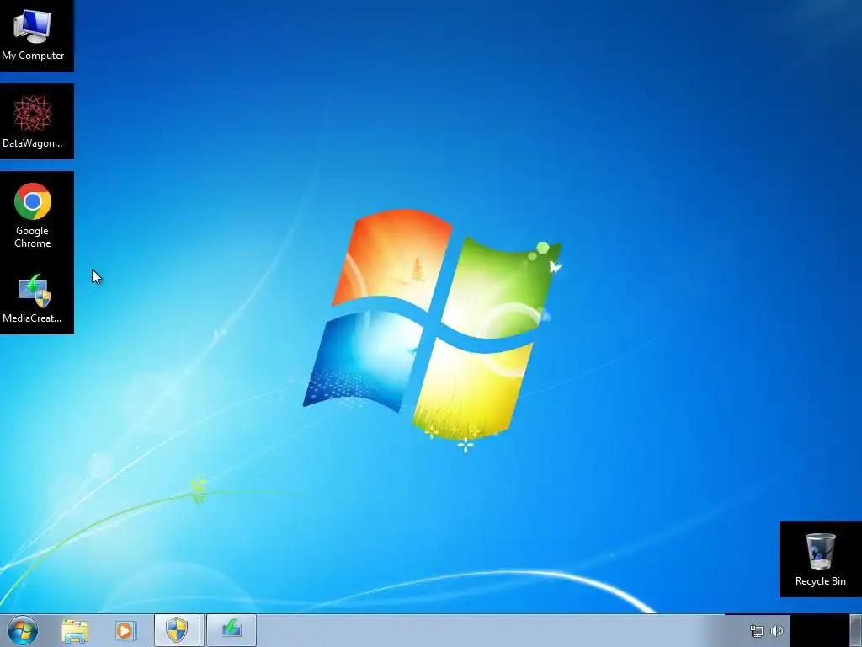
Task: Select the My Computer desktop icon
Action: pyautogui.click(x=33, y=35)
